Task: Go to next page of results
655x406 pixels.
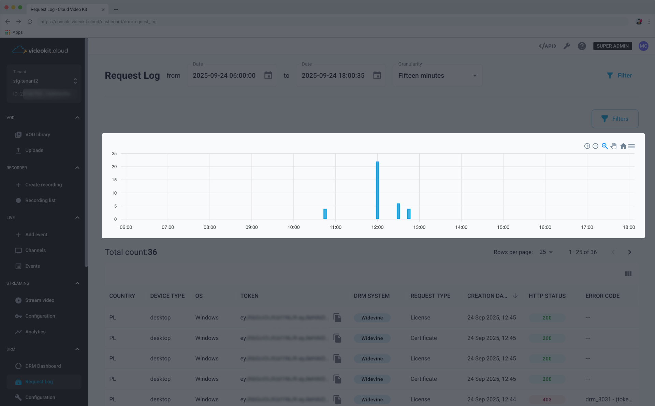Action: (629, 252)
